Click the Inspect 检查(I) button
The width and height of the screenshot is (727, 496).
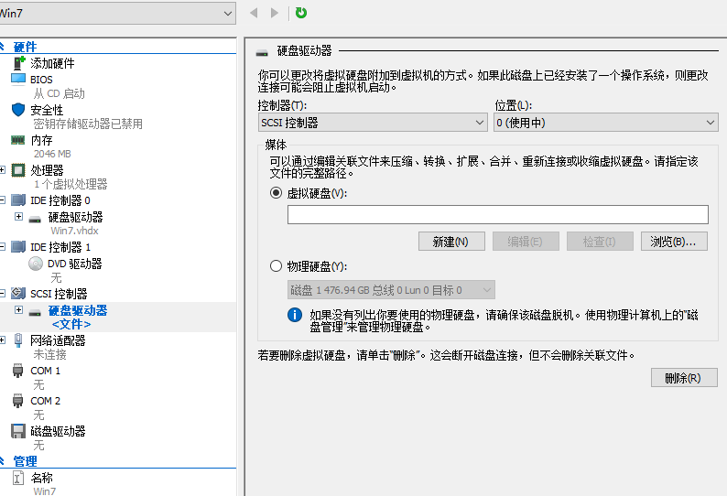pyautogui.click(x=600, y=242)
